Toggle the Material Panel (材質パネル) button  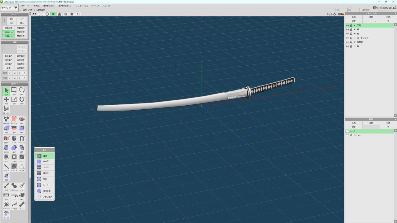9,36
